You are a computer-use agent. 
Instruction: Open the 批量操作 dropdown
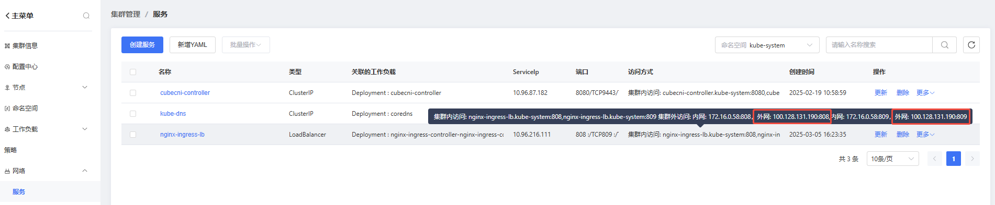(246, 45)
